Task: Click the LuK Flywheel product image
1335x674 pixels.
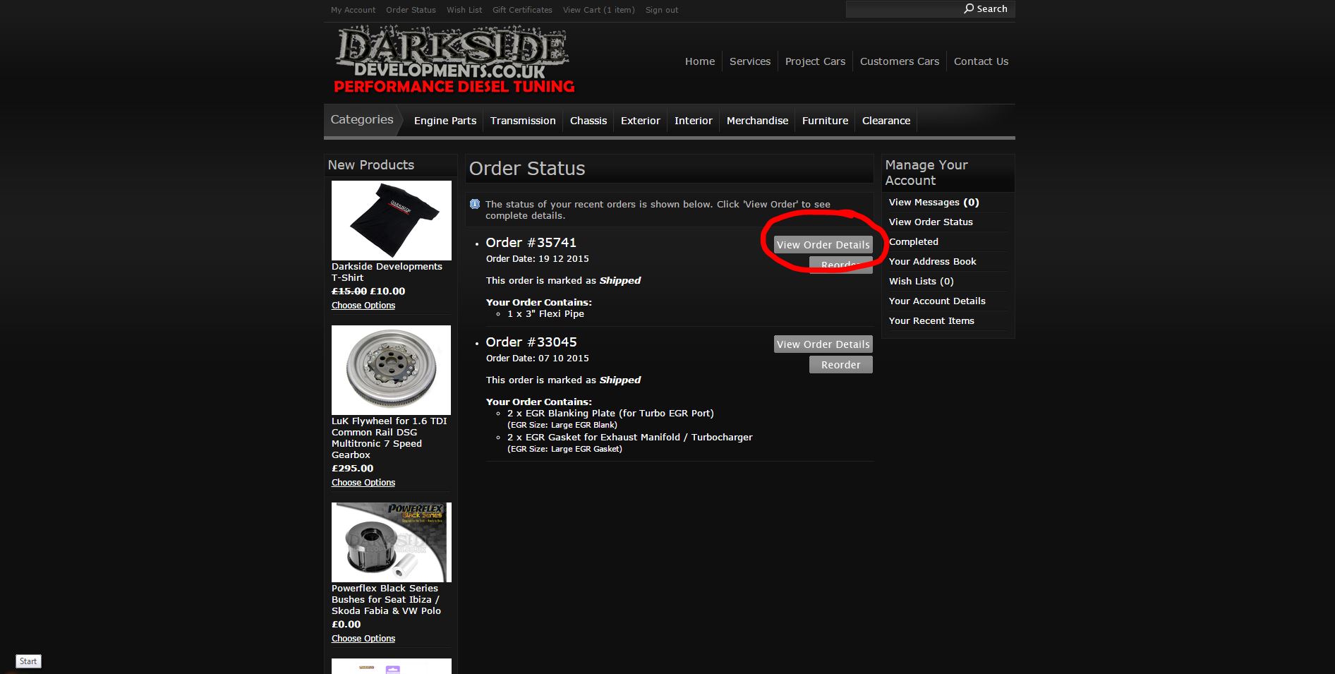Action: click(x=391, y=369)
